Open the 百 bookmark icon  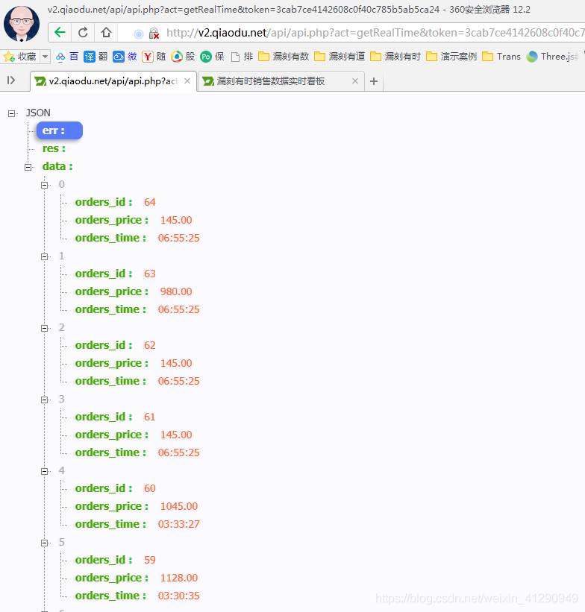[74, 57]
